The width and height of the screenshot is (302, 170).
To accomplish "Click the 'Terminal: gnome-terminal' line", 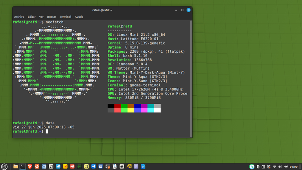I will [x=134, y=85].
